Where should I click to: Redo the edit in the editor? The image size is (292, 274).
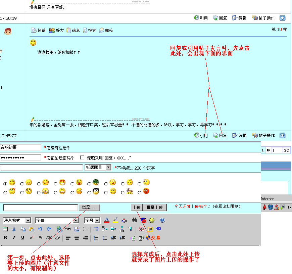pos(49,229)
